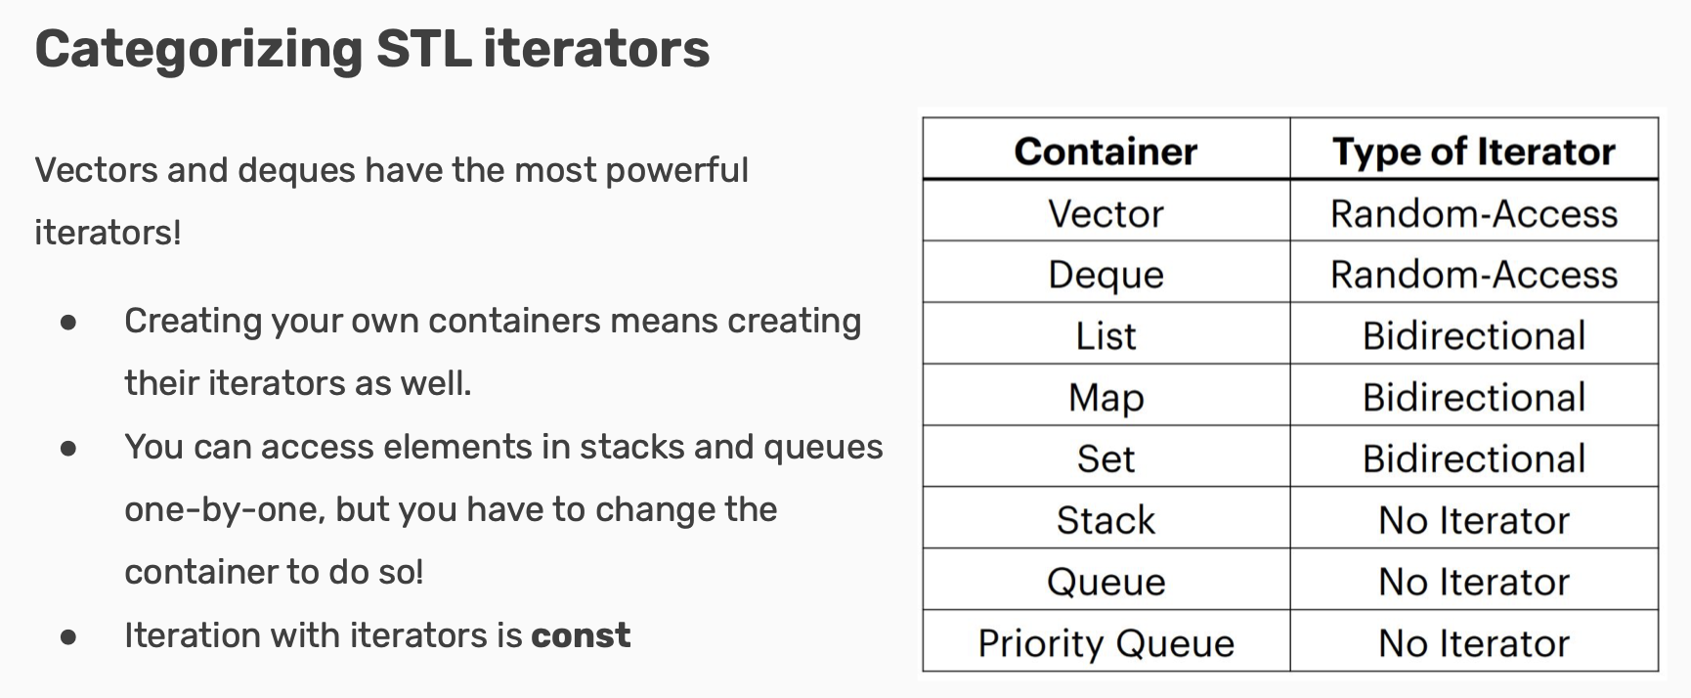Click the 'List' container cell

(1106, 336)
